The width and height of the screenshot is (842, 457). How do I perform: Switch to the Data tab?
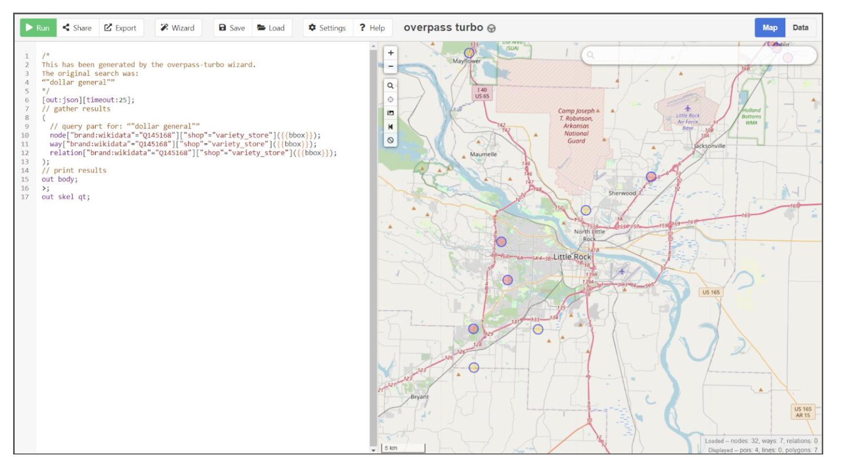click(800, 28)
